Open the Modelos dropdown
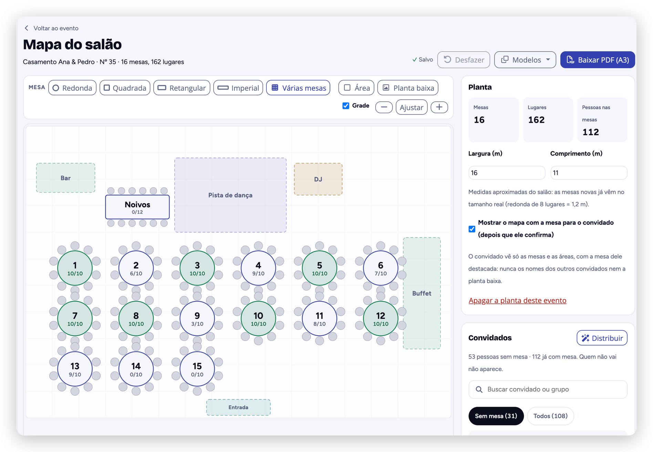This screenshot has width=653, height=452. pyautogui.click(x=525, y=60)
